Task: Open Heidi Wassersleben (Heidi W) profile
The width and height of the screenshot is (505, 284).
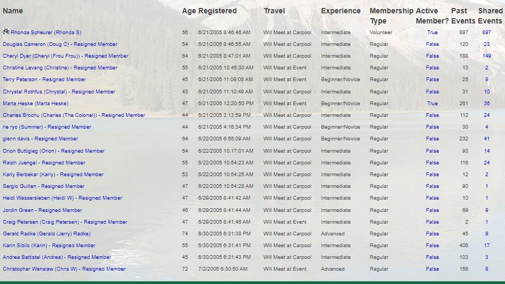Action: click(62, 198)
